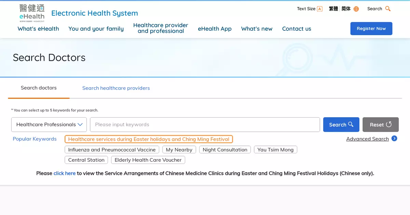Open the You and your family menu
This screenshot has width=410, height=215.
click(96, 29)
